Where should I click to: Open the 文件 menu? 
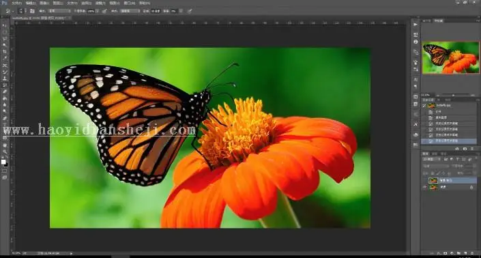pyautogui.click(x=16, y=3)
